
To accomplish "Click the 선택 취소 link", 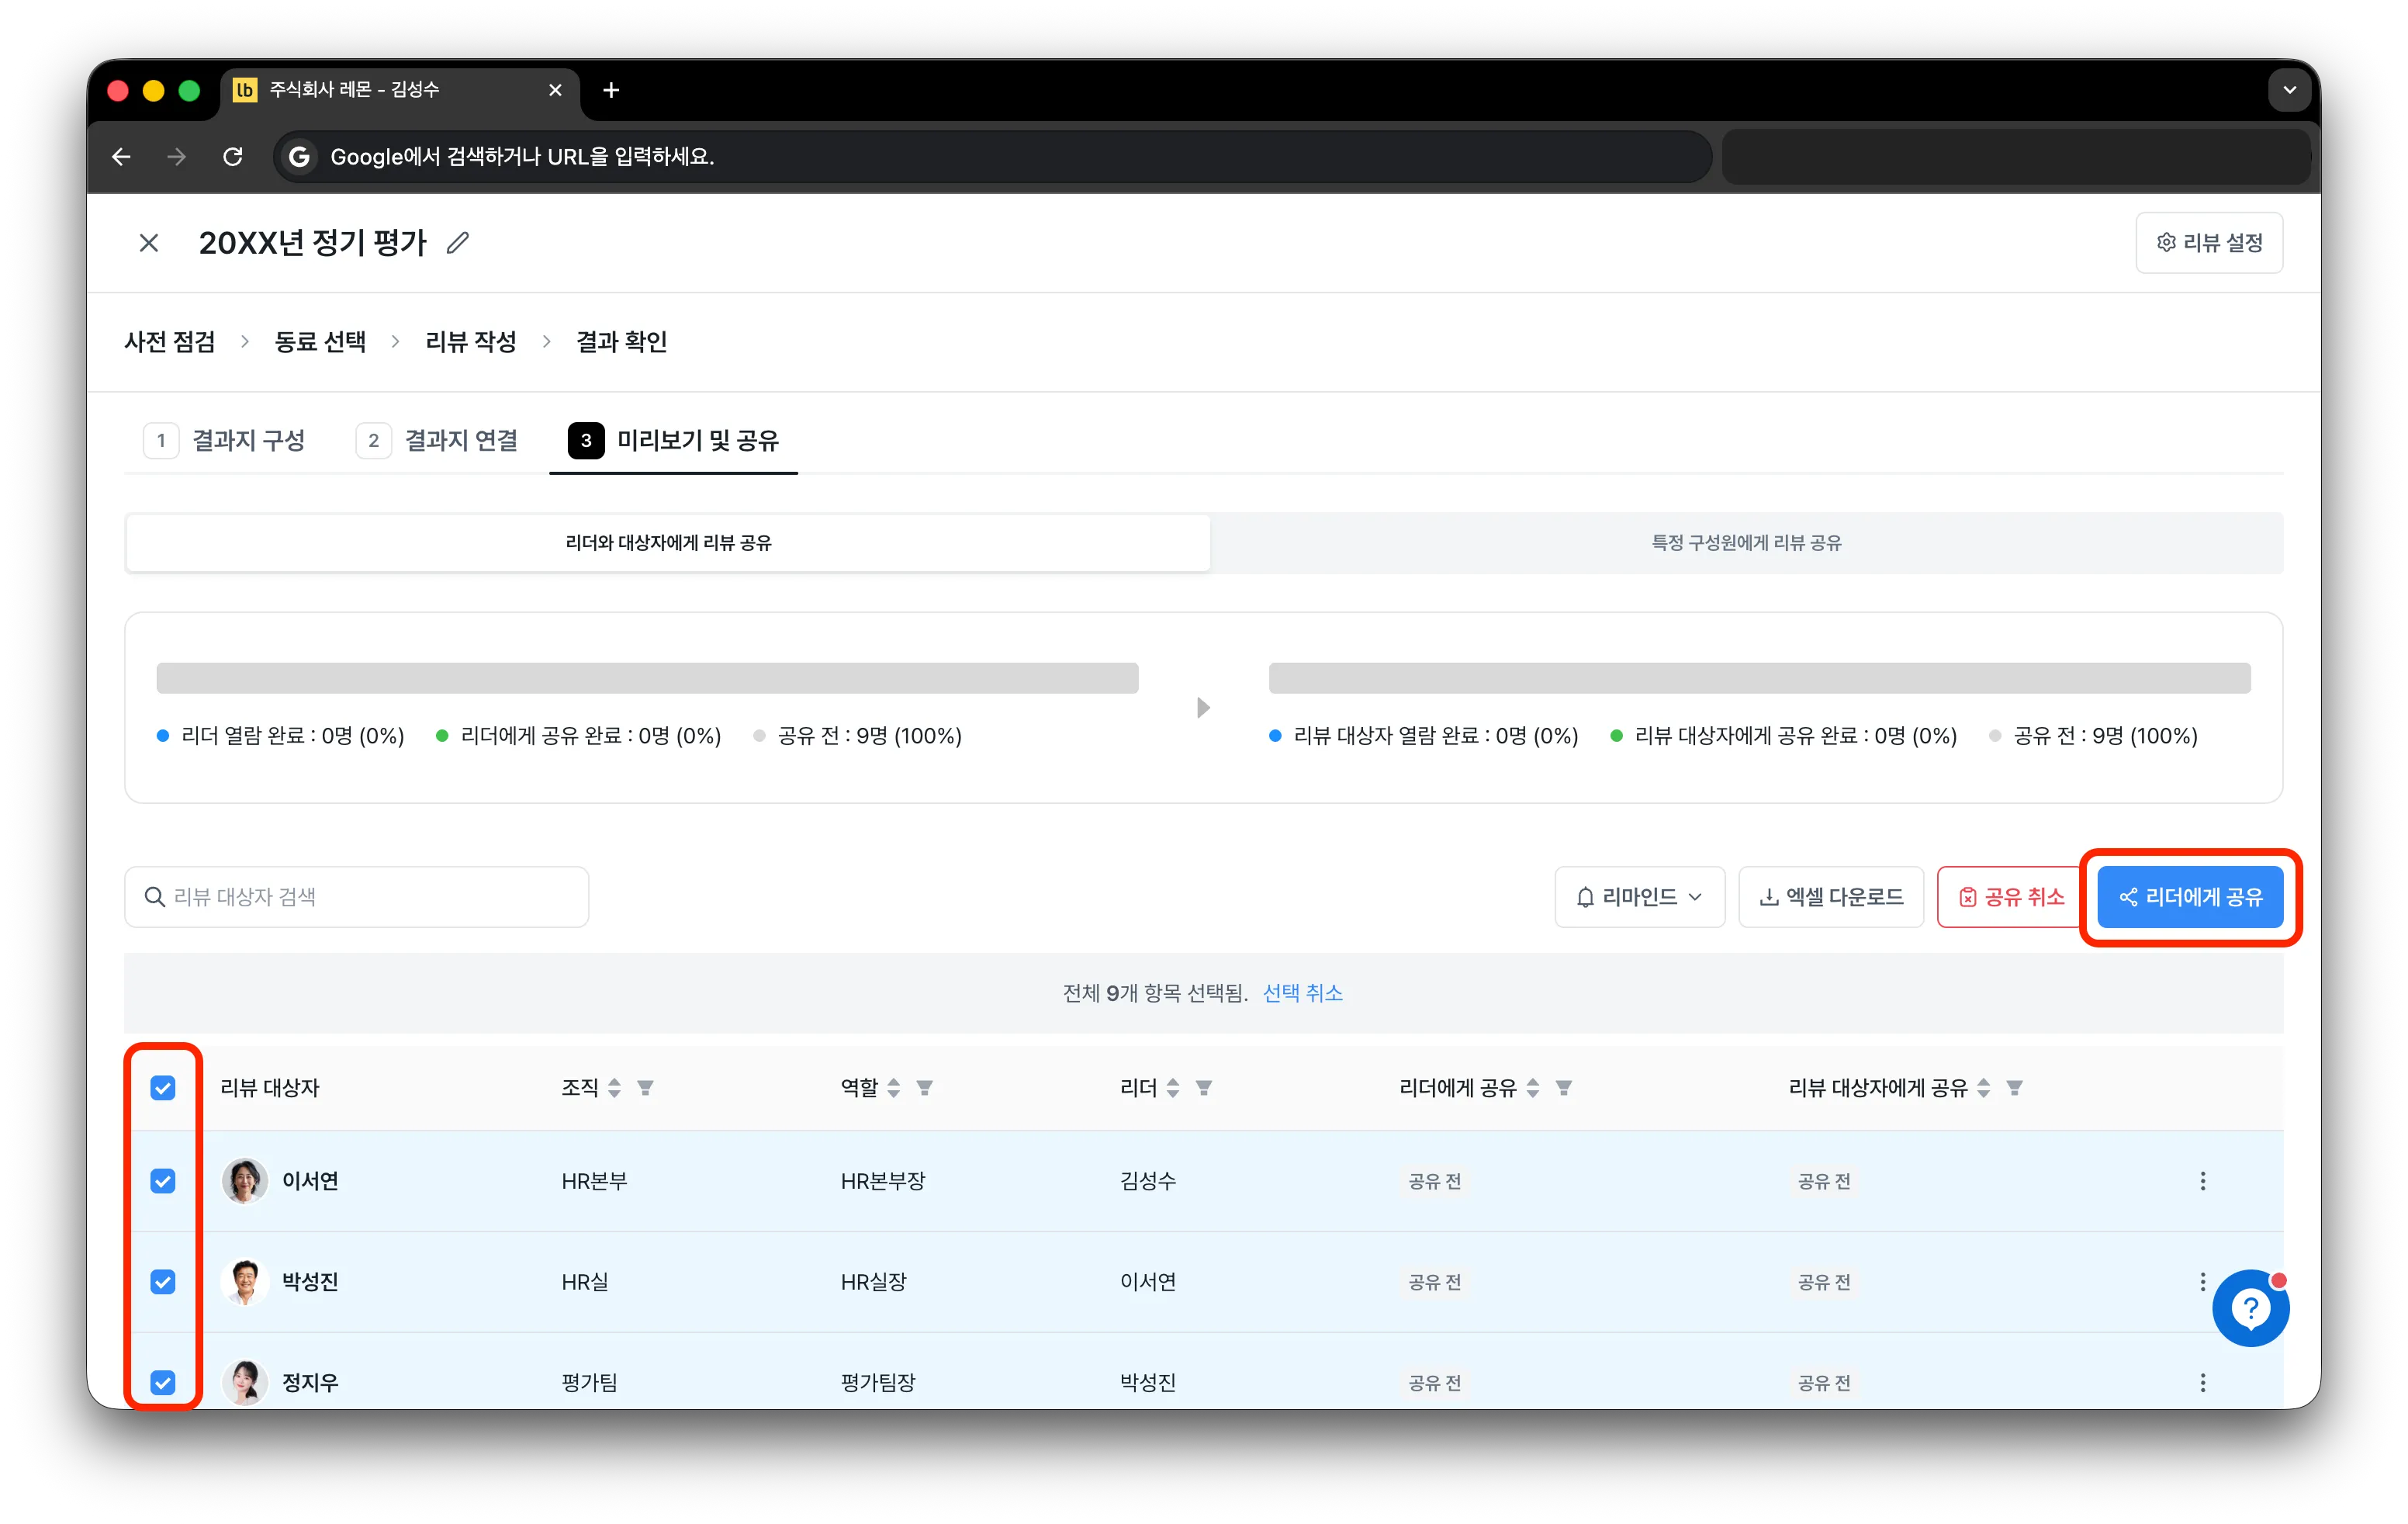I will tap(1302, 993).
